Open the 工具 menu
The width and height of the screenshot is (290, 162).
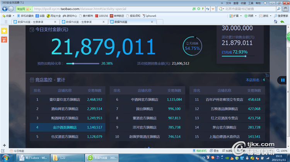click(x=251, y=3)
